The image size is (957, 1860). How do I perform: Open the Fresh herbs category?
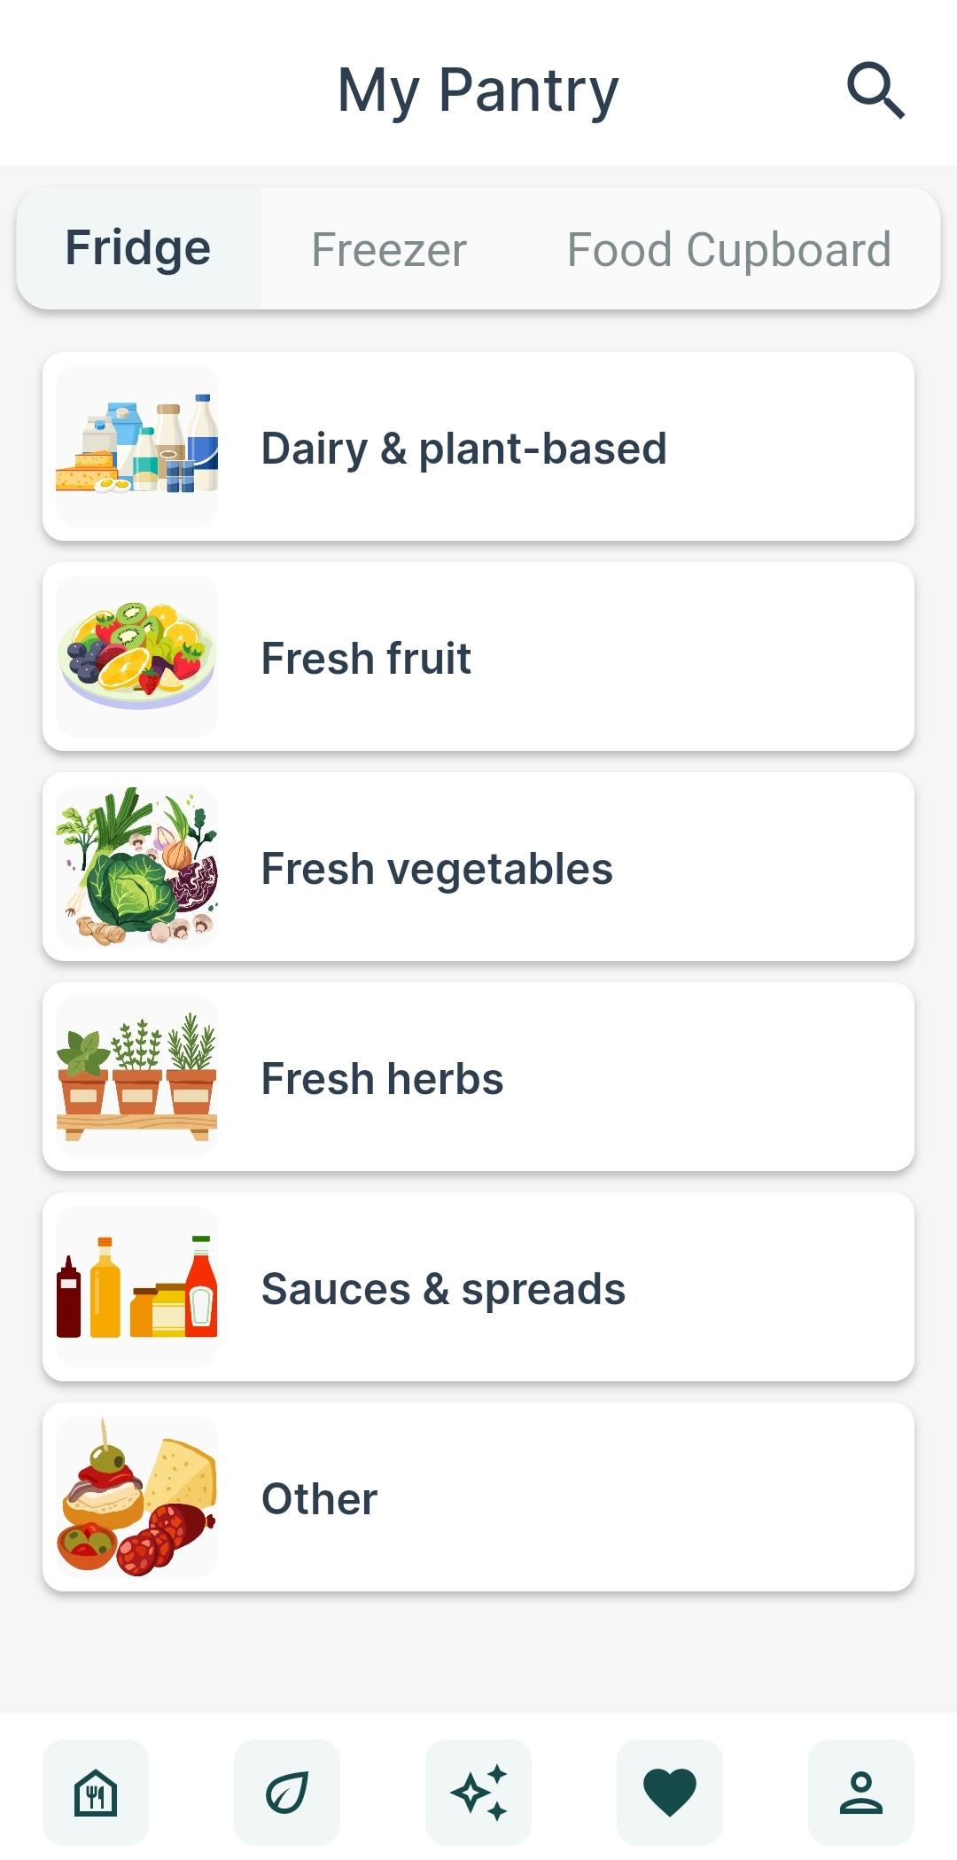(x=478, y=1077)
